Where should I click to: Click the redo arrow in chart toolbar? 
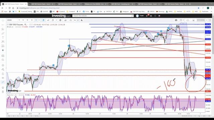[78, 20]
